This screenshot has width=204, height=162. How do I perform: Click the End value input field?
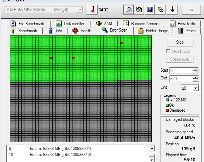pos(181,79)
